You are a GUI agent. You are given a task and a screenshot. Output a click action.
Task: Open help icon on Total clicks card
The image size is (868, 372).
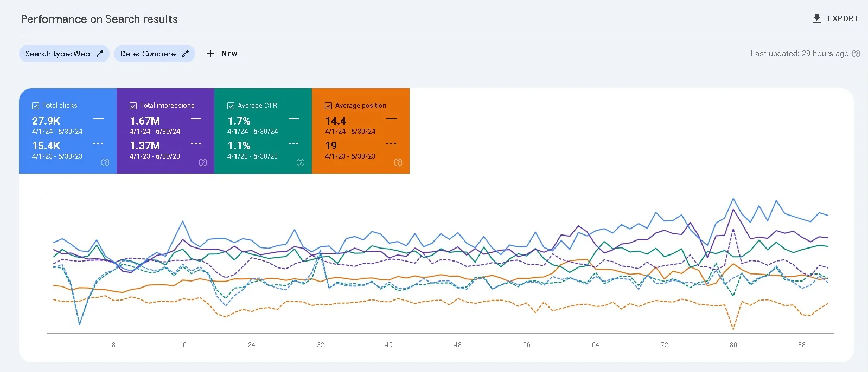(105, 162)
